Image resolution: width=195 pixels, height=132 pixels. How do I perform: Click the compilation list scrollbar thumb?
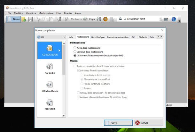pos(64,60)
